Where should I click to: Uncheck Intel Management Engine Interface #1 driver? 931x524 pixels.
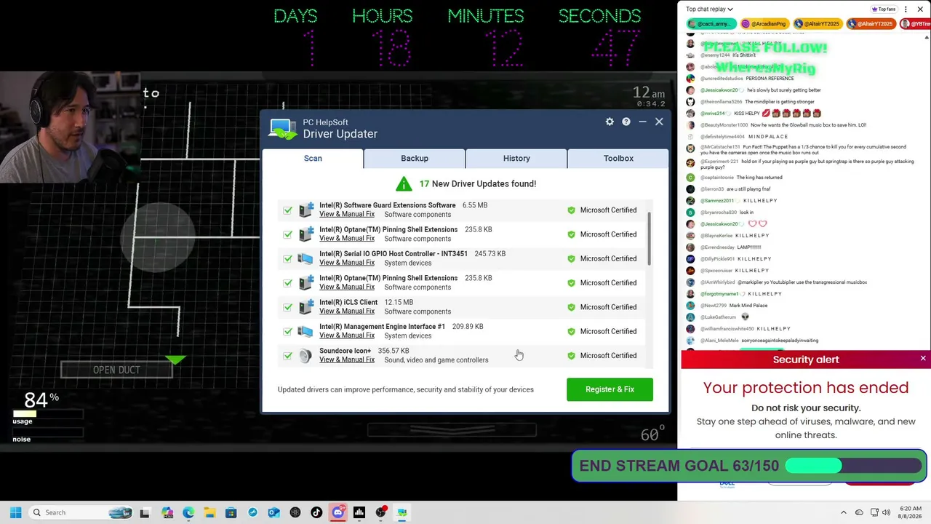click(x=288, y=331)
